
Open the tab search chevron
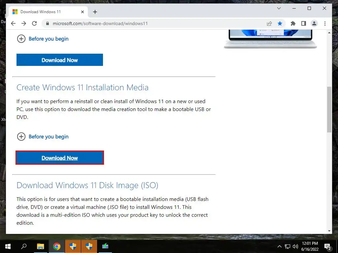click(279, 8)
